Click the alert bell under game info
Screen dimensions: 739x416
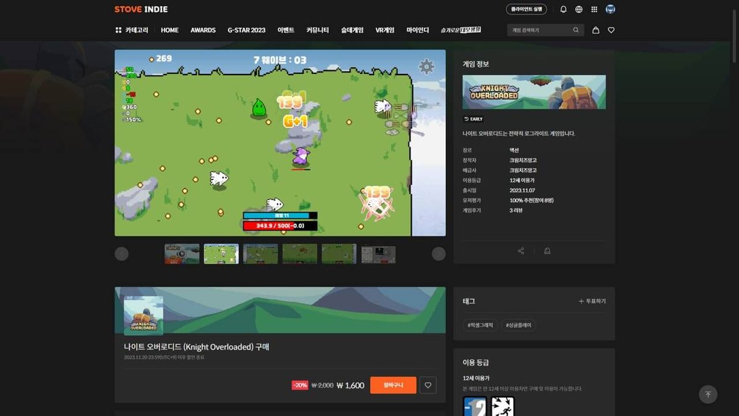[547, 251]
